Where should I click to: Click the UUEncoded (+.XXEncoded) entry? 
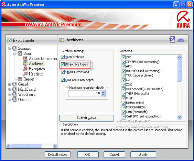(145, 89)
